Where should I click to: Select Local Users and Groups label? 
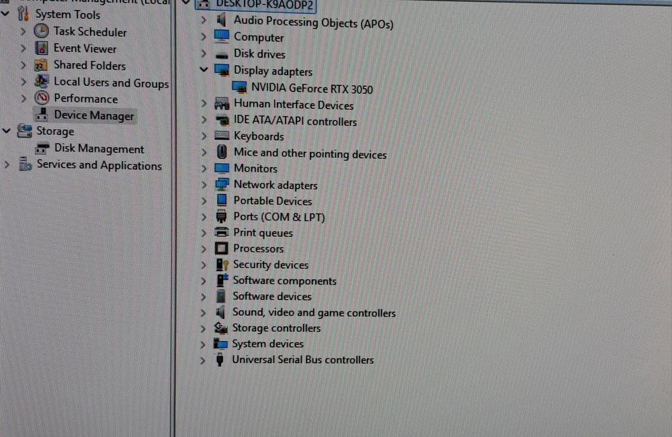pyautogui.click(x=111, y=83)
